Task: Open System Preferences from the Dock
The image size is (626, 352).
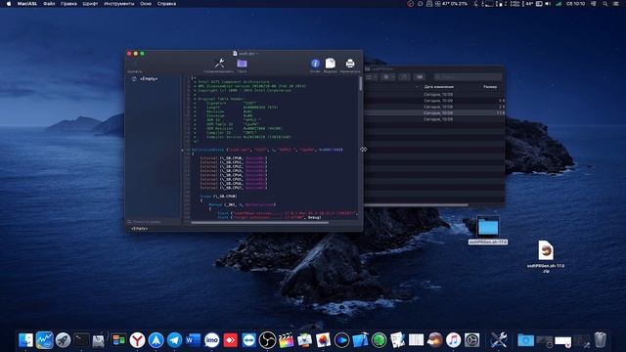Action: point(471,340)
